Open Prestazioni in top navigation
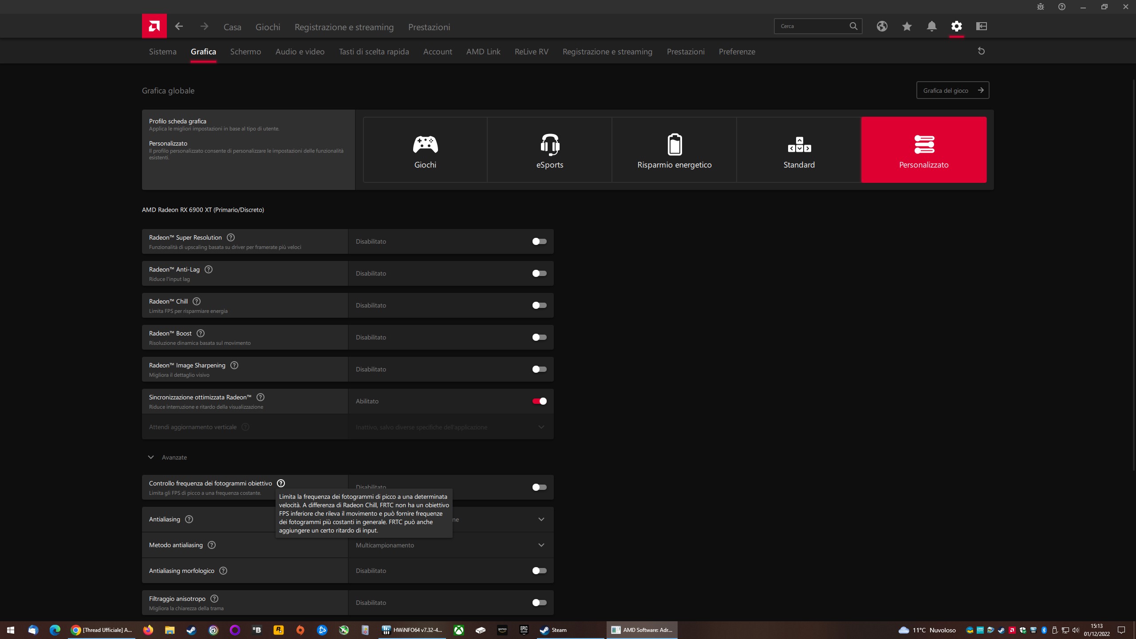Image resolution: width=1136 pixels, height=639 pixels. (429, 27)
